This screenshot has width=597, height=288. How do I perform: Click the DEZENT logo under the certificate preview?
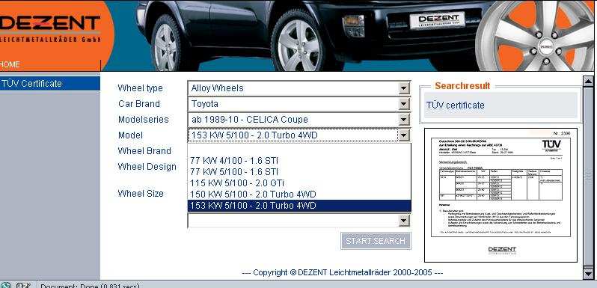pos(502,250)
